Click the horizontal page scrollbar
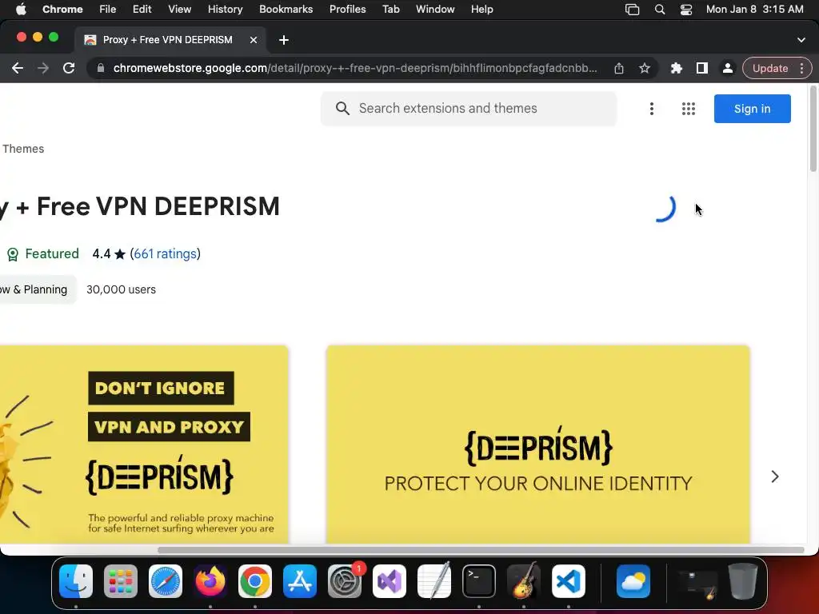Image resolution: width=819 pixels, height=614 pixels. [481, 550]
